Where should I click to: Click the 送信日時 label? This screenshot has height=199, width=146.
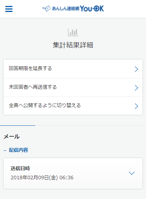(20, 168)
